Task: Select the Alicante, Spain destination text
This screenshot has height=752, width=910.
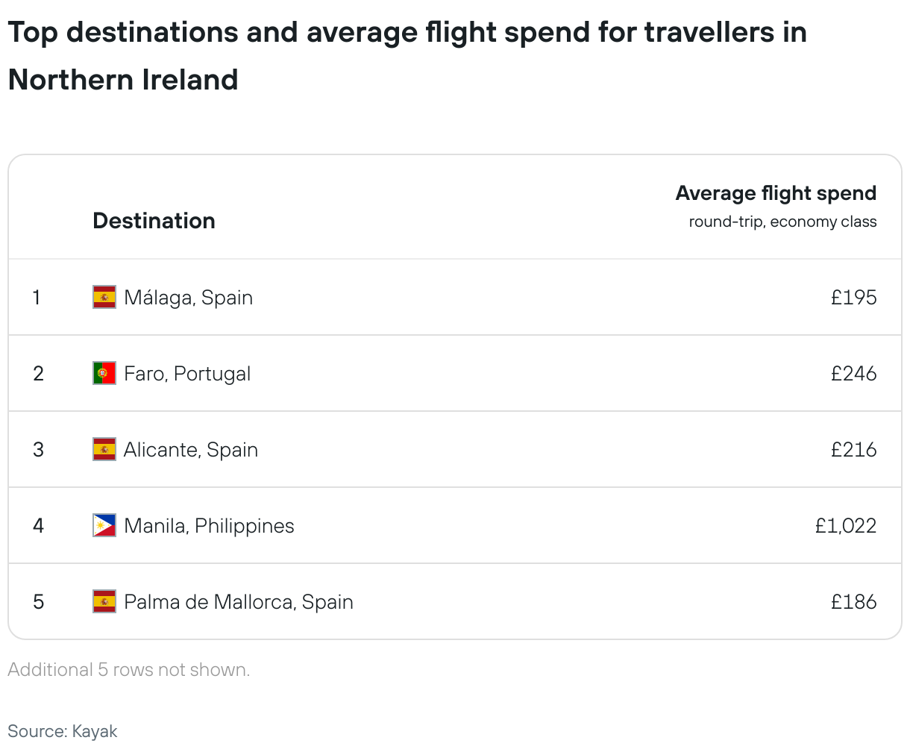Action: 191,450
